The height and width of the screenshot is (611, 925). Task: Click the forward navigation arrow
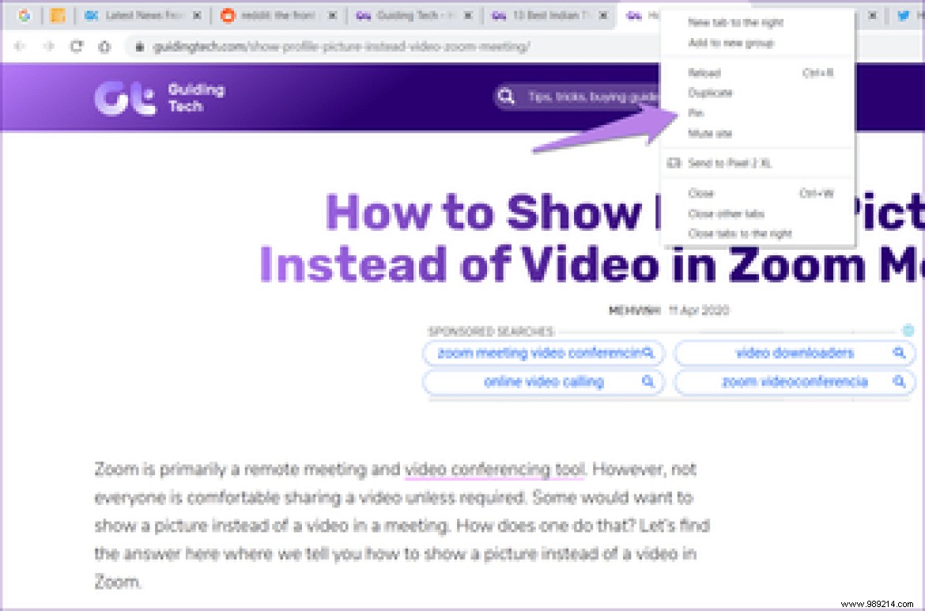[x=47, y=47]
